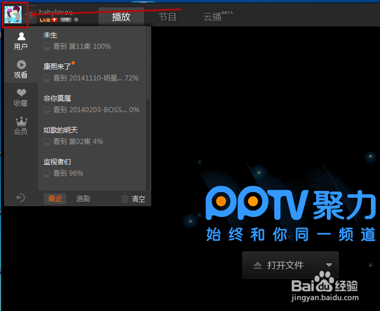This screenshot has height=311, width=380.
Task: Expand the dropdown arrow beside 打开文件
Action: (329, 265)
